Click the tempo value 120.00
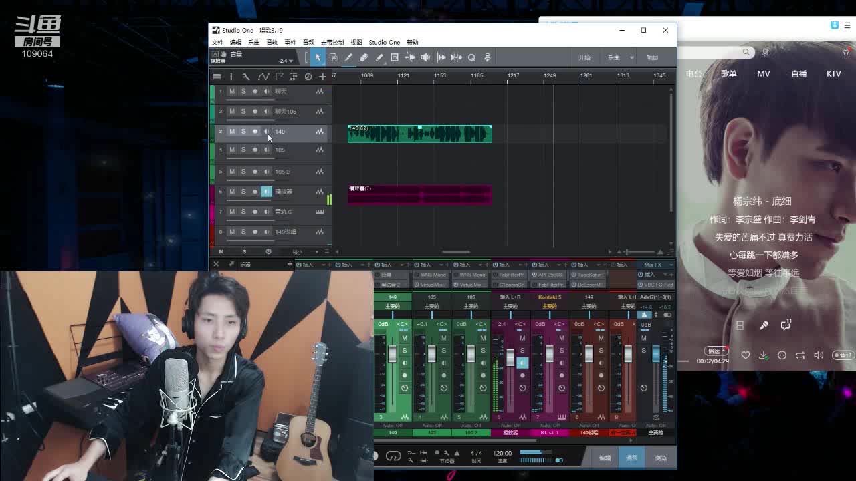Viewport: 856px width, 481px height. click(502, 453)
